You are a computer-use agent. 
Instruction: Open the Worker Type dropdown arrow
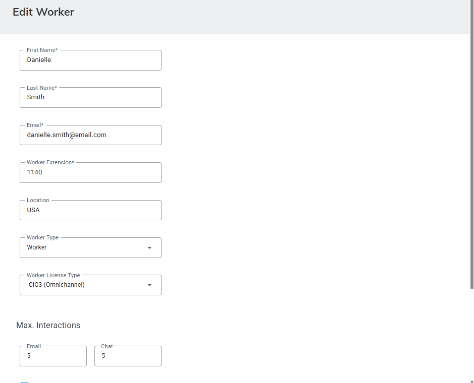coord(149,248)
